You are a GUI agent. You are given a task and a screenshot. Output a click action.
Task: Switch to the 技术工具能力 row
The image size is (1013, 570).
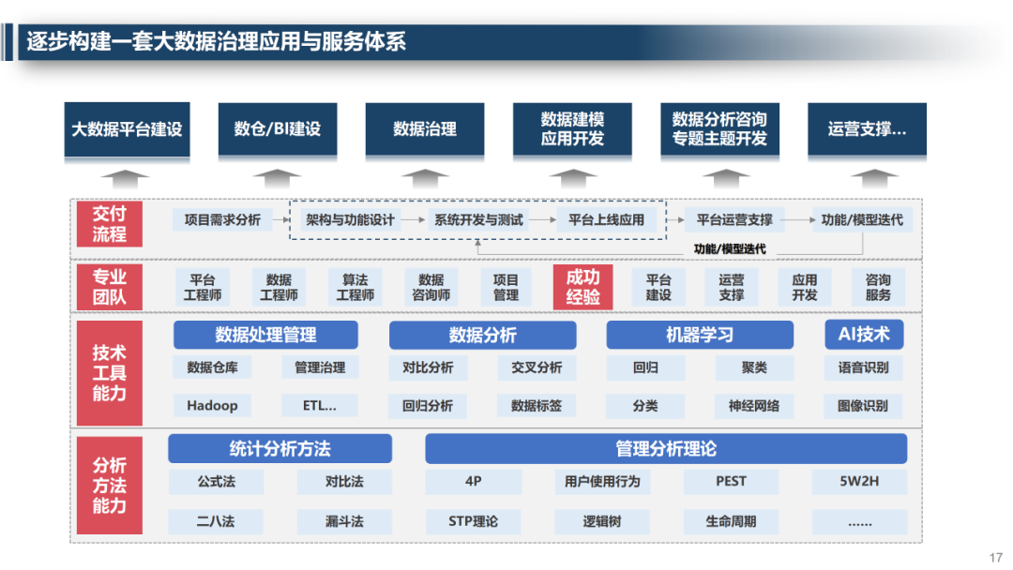click(109, 371)
